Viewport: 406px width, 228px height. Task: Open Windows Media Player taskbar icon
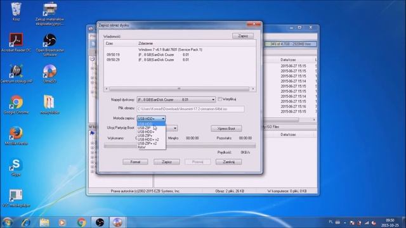[x=62, y=222]
